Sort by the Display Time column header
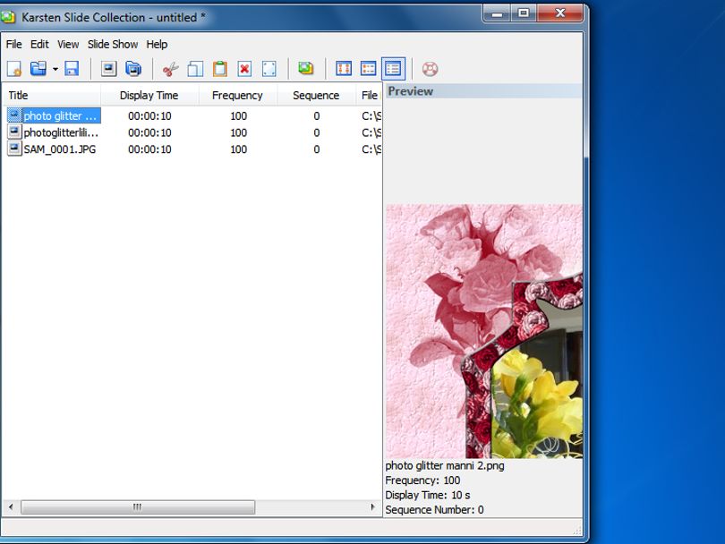The width and height of the screenshot is (725, 544). click(x=149, y=95)
